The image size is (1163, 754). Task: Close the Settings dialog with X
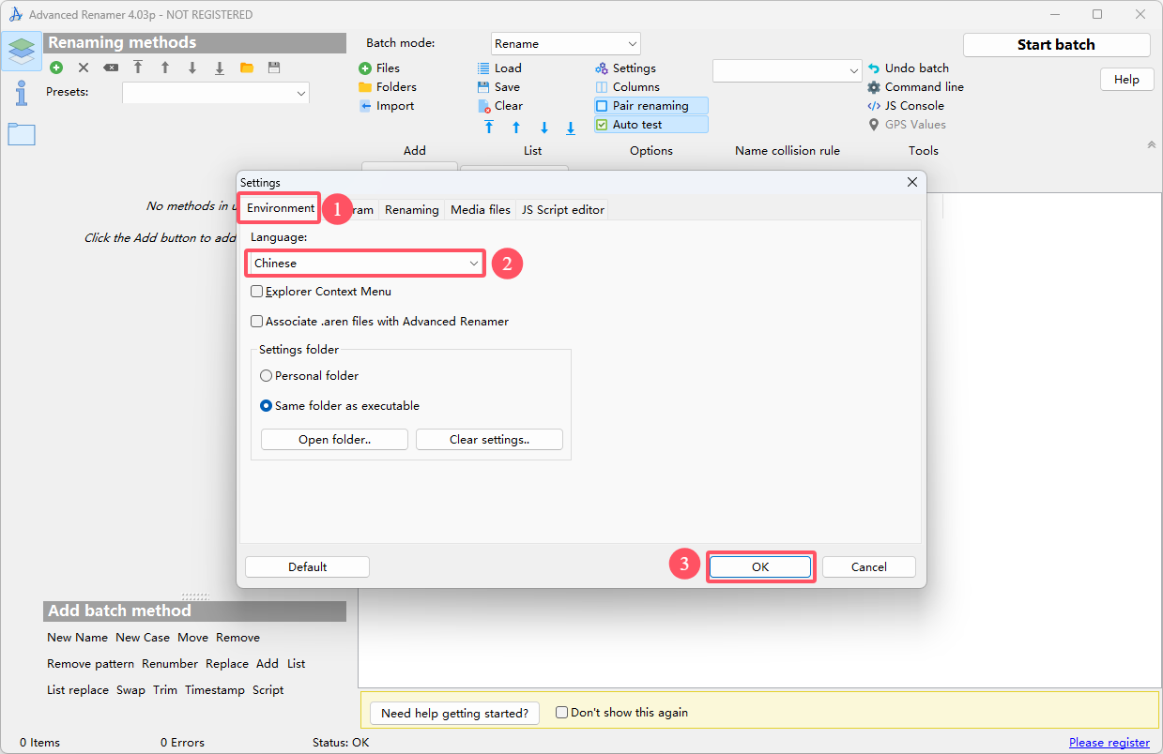click(912, 182)
